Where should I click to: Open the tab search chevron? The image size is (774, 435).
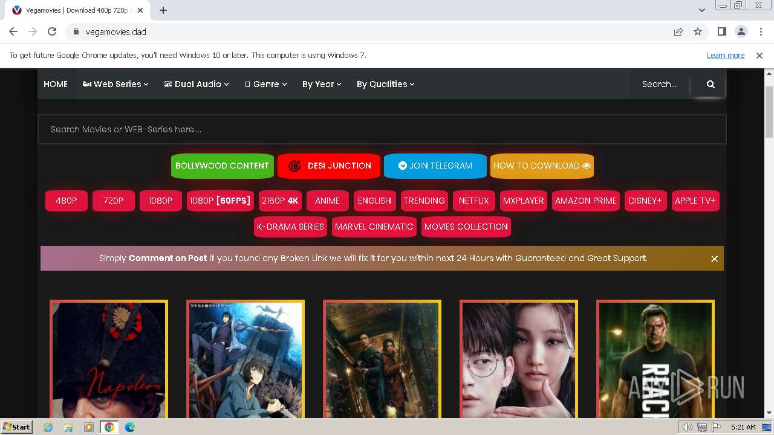(701, 10)
